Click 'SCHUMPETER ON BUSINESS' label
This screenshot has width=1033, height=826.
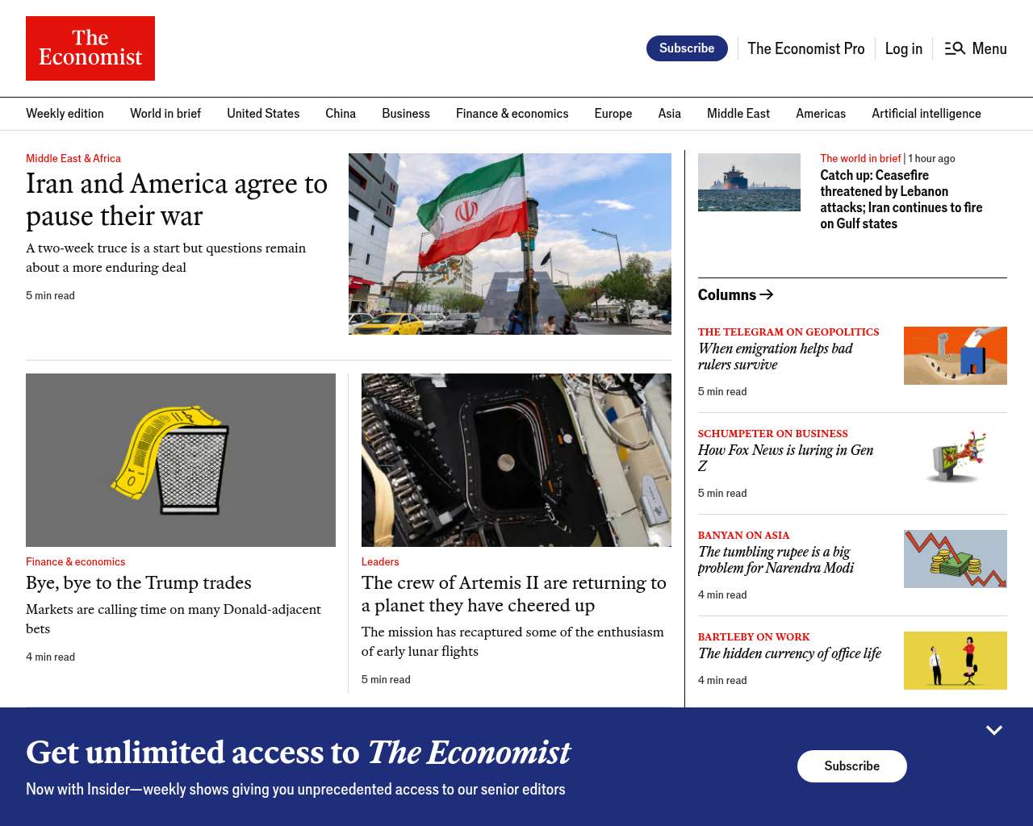pos(773,434)
